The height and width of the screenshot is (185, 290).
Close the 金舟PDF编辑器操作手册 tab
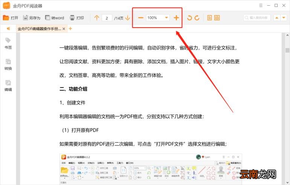pos(64,29)
